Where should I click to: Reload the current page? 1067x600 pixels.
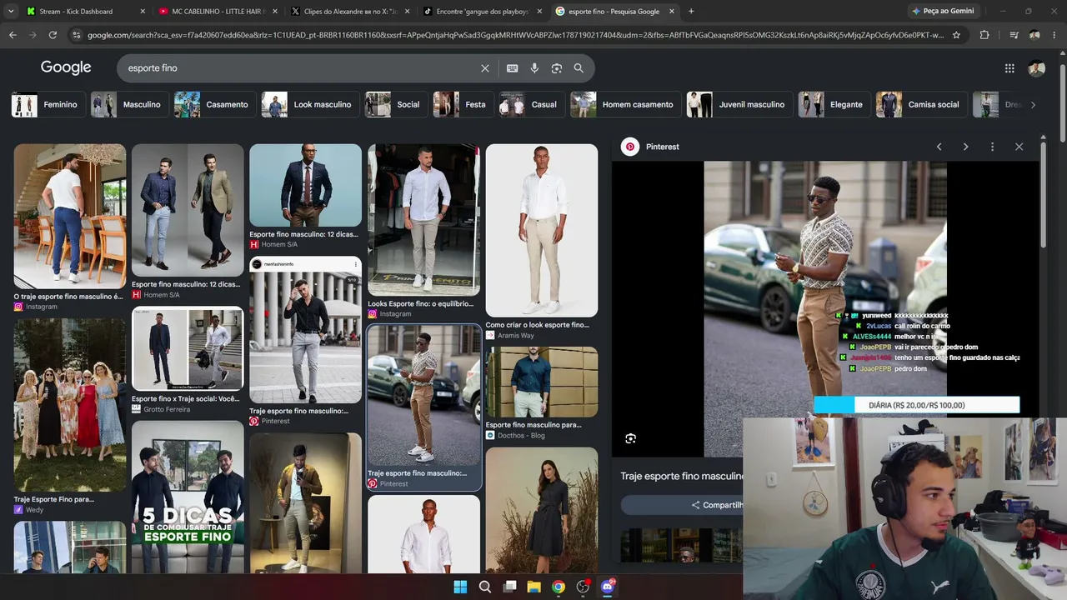53,35
